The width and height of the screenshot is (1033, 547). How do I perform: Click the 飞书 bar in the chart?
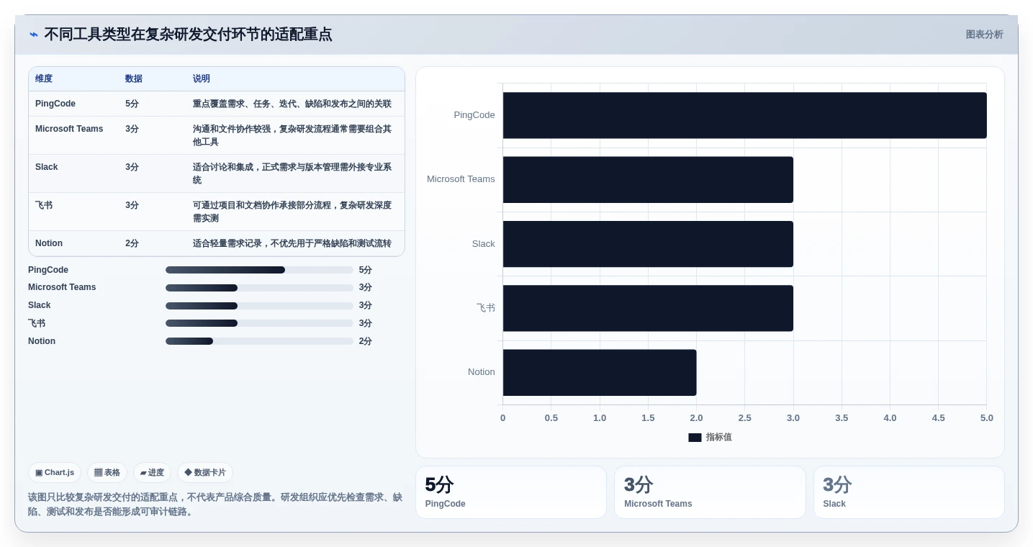coord(648,308)
